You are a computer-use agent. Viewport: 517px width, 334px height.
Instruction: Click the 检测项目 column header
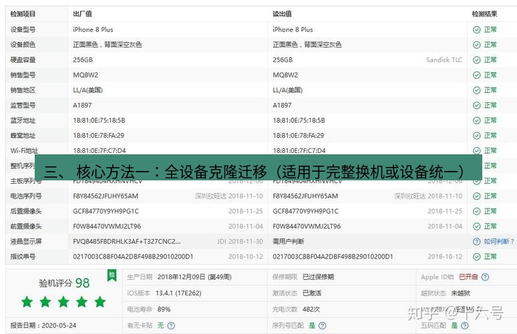click(23, 14)
